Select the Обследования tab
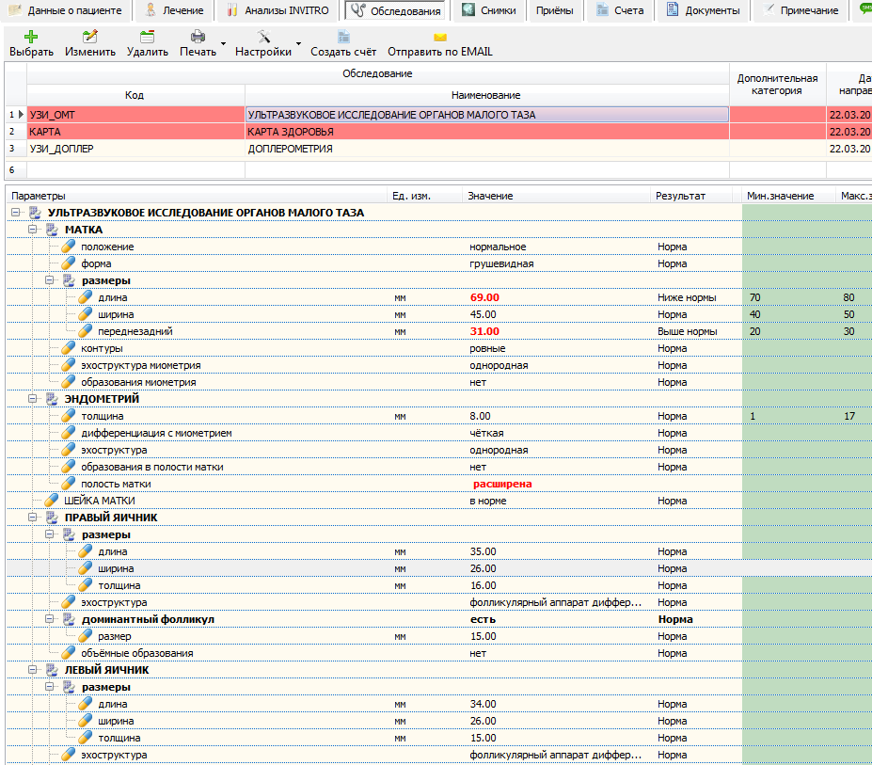The image size is (872, 765). coord(397,10)
